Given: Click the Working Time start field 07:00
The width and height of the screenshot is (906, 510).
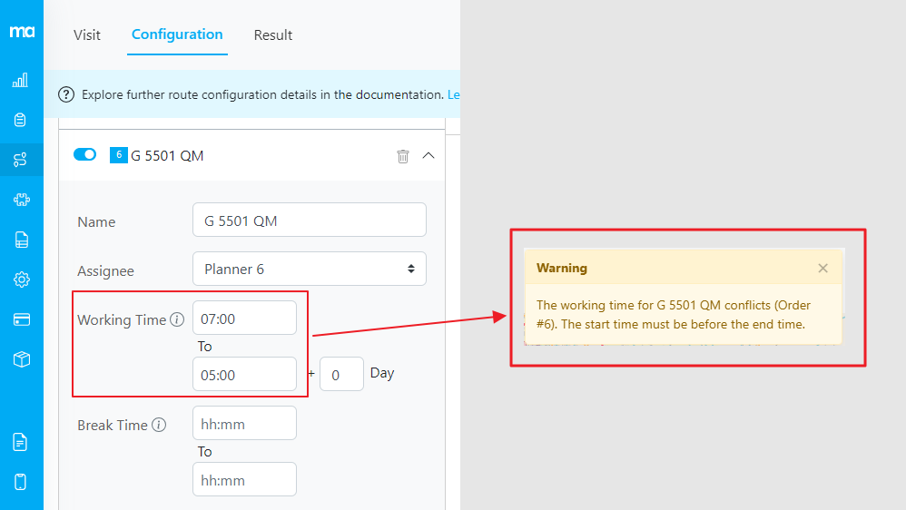Looking at the screenshot, I should [x=244, y=319].
